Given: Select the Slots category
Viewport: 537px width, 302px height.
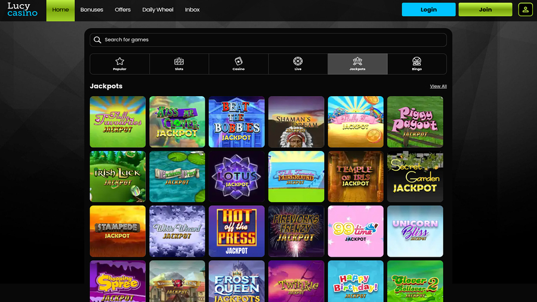Looking at the screenshot, I should point(179,64).
